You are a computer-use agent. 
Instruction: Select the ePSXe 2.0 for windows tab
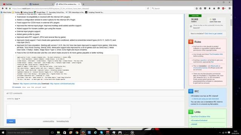[68, 4]
